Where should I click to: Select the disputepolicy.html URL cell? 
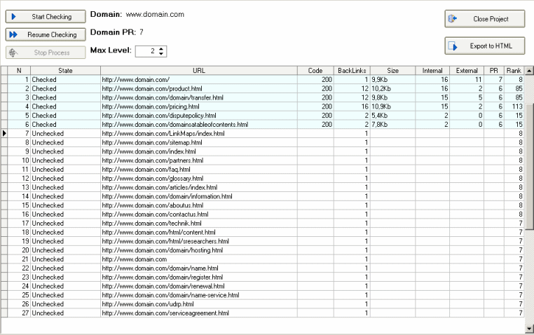pos(199,116)
